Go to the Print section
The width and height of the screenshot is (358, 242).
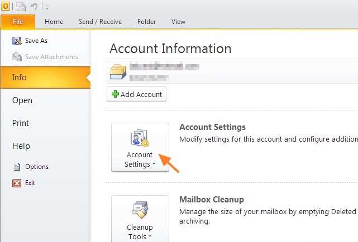(x=21, y=123)
